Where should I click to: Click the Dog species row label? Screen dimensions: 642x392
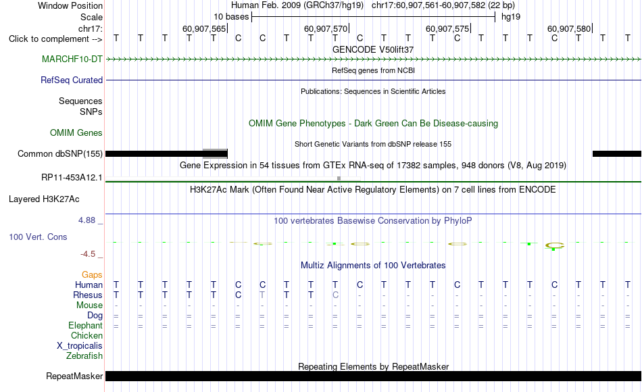[x=95, y=316]
